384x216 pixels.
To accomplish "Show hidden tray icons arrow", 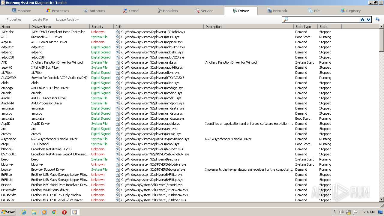I will point(334,212).
